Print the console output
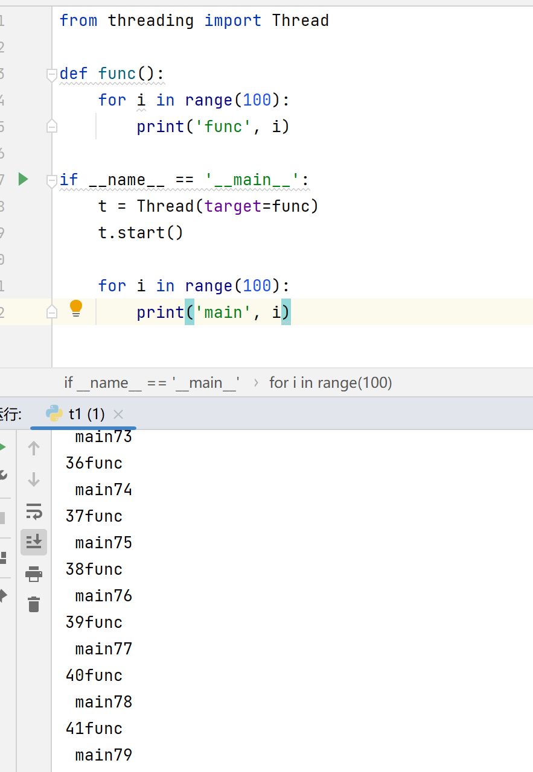 click(34, 574)
